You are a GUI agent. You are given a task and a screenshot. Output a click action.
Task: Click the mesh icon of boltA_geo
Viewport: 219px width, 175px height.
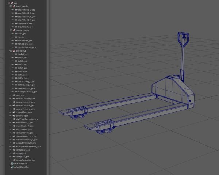16,58
